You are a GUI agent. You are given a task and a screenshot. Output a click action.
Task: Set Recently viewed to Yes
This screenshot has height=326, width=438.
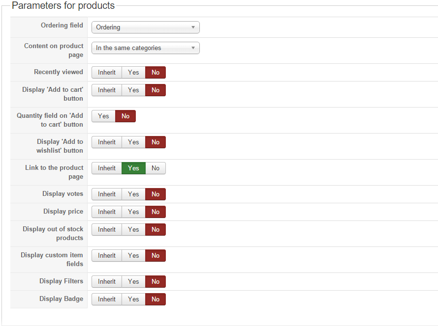pos(133,73)
